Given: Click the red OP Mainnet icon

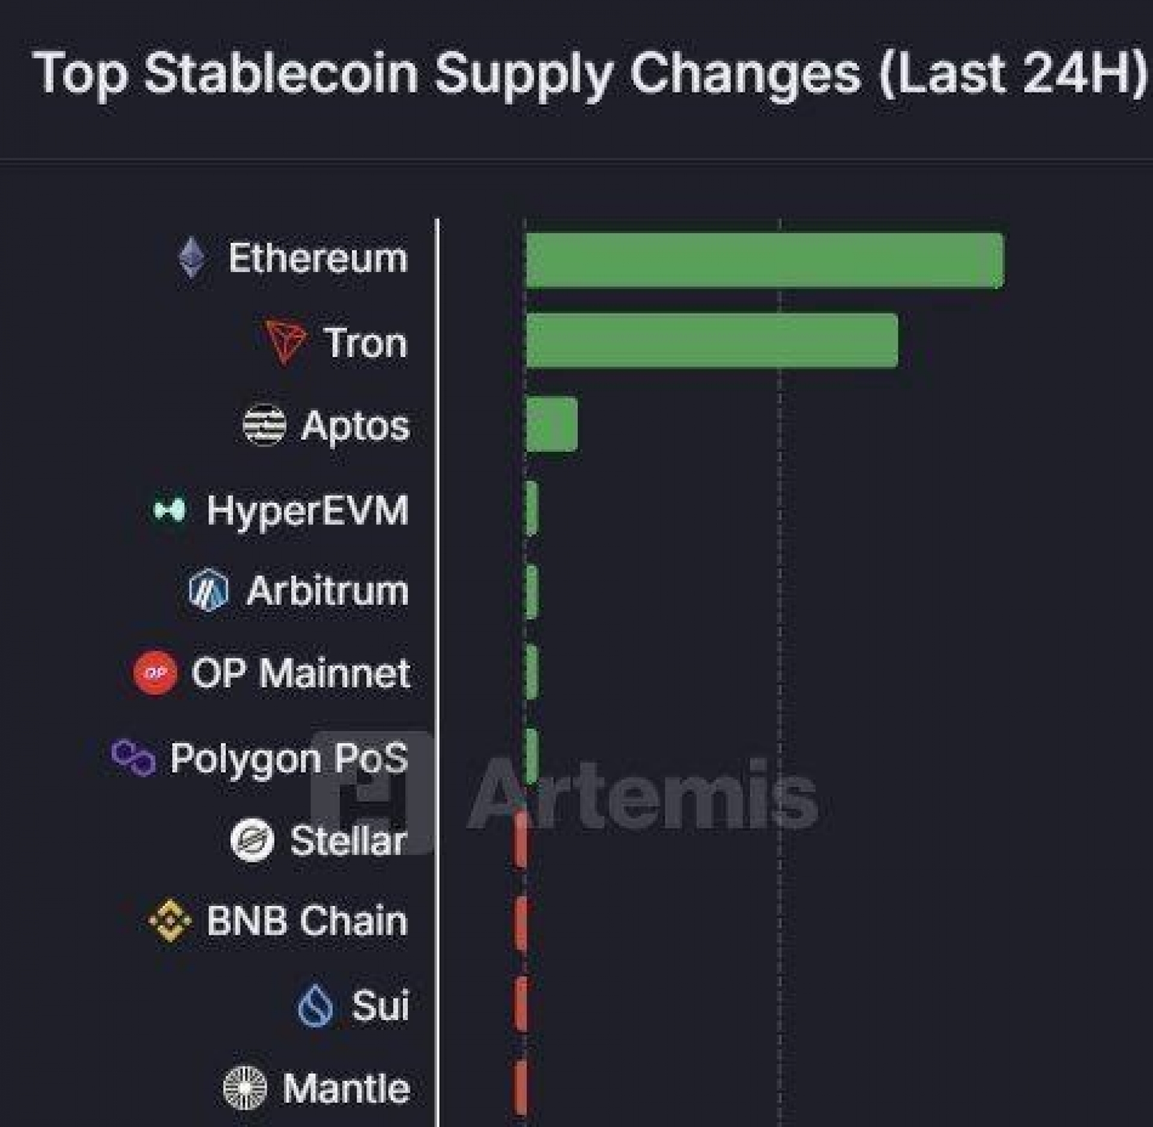Looking at the screenshot, I should tap(156, 673).
